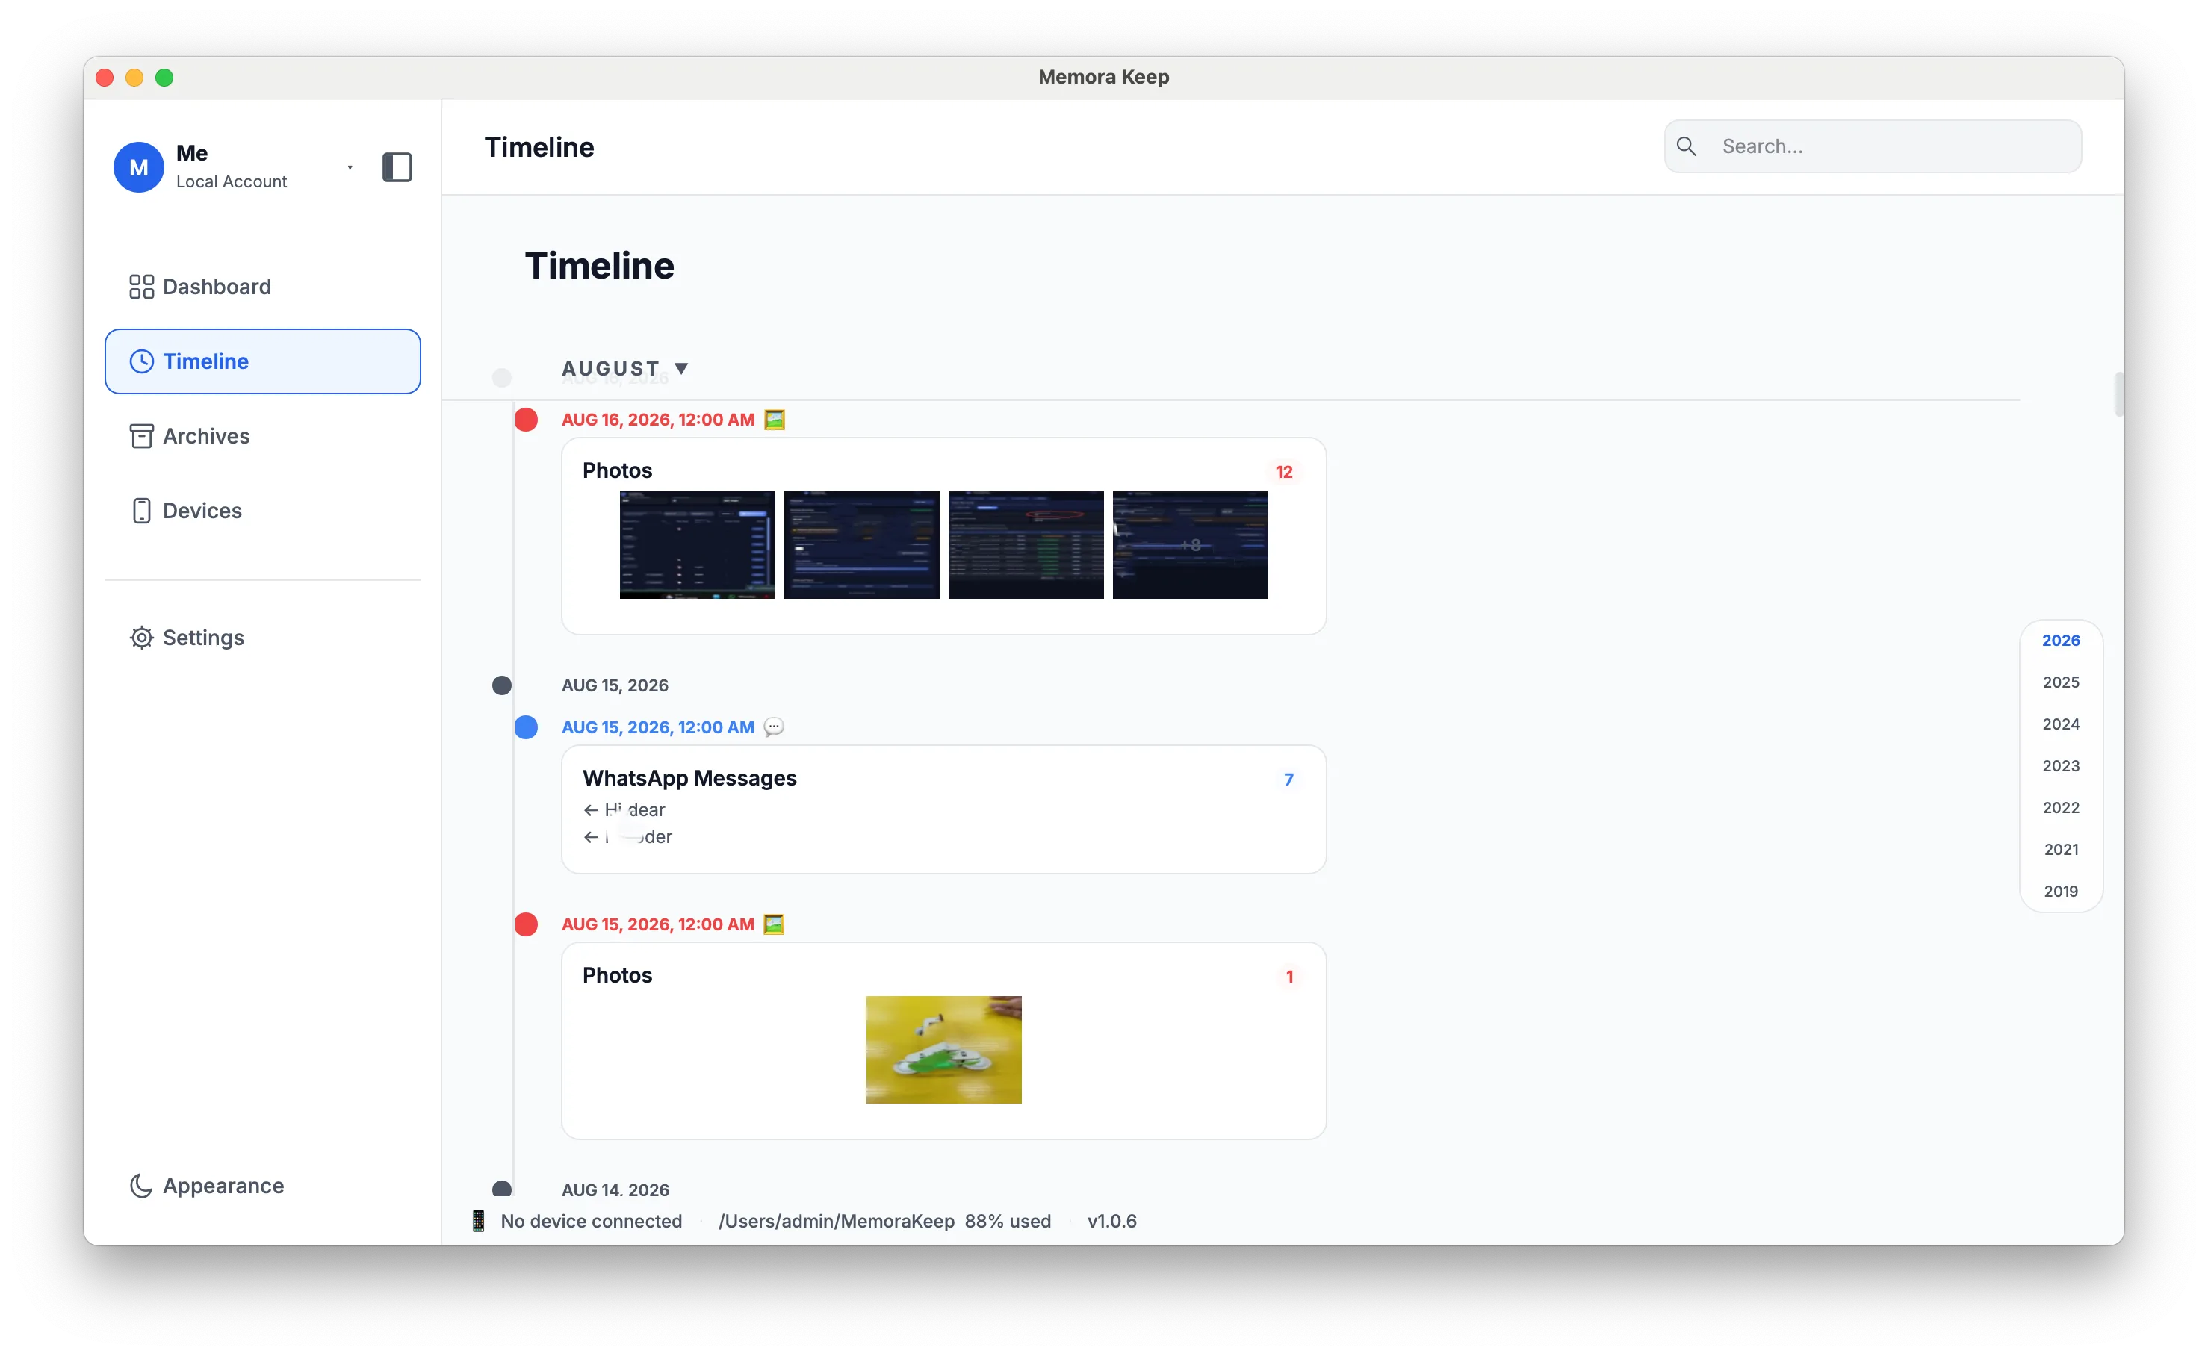Open the third screenshot thumbnail with red oval
The width and height of the screenshot is (2208, 1356).
pos(1026,545)
